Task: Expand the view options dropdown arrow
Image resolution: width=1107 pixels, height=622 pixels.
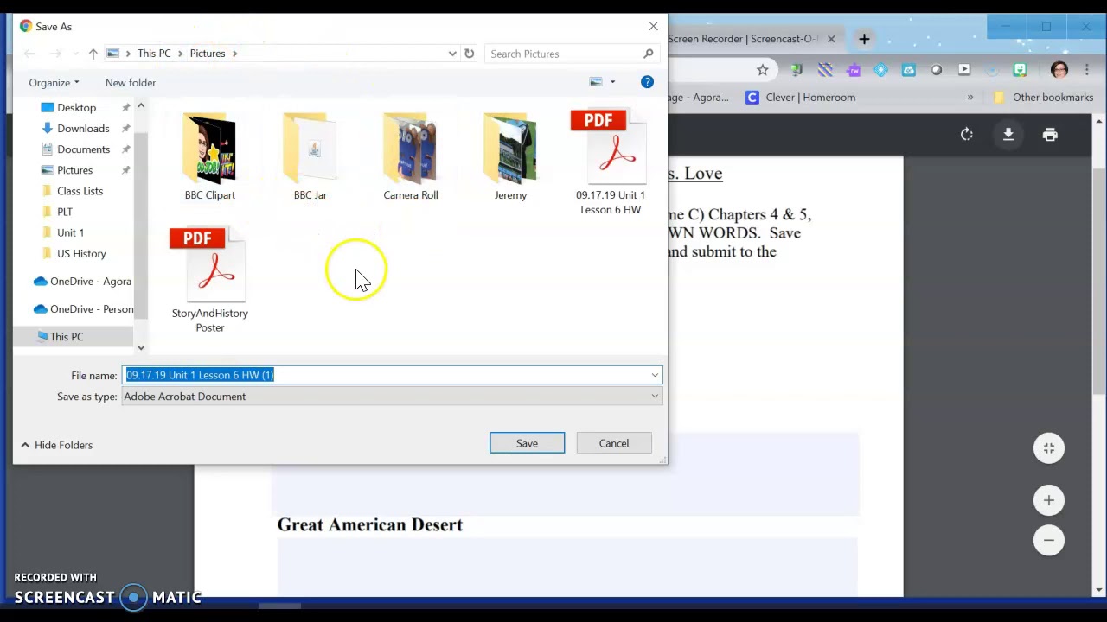Action: coord(612,82)
